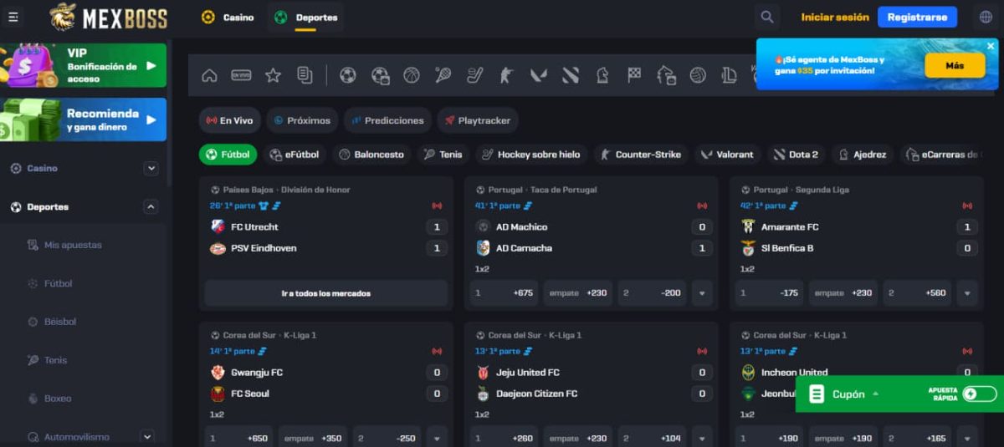Expand the Automovilismo sidebar entry
The width and height of the screenshot is (1004, 447).
(x=148, y=436)
